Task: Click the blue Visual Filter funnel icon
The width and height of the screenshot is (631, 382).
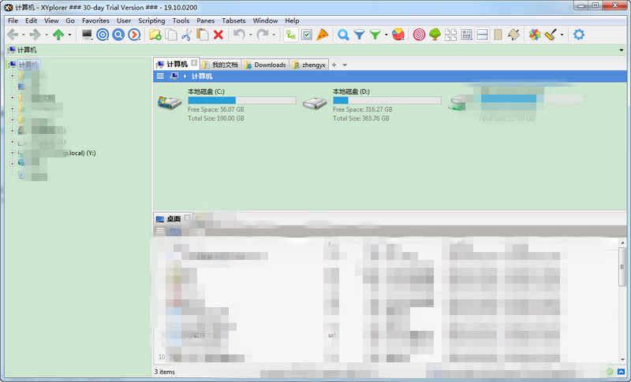Action: coord(359,35)
